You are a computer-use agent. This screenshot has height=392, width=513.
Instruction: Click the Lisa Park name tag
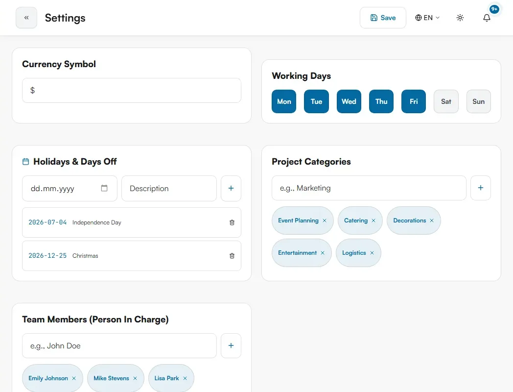pos(166,378)
